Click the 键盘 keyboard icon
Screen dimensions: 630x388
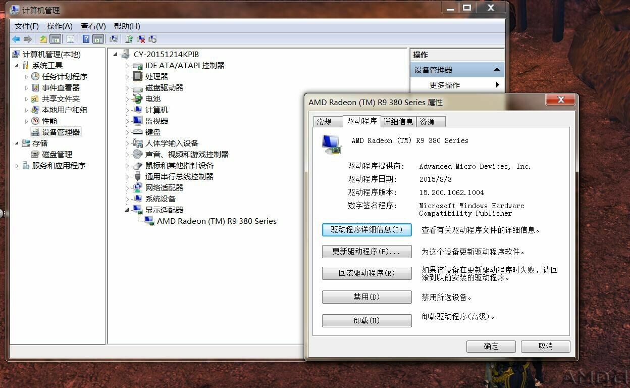(137, 132)
